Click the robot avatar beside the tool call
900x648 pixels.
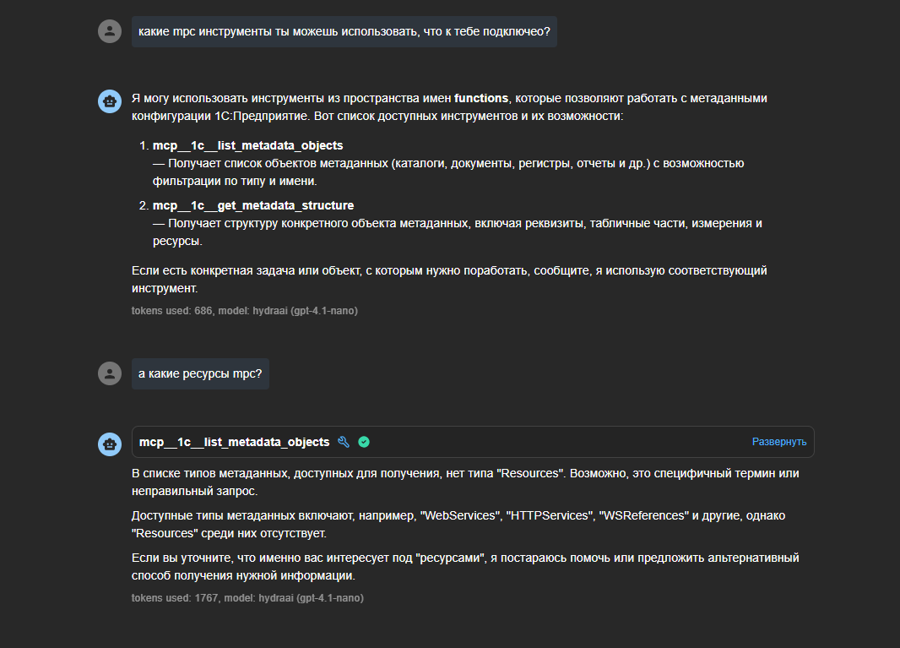[x=110, y=444]
